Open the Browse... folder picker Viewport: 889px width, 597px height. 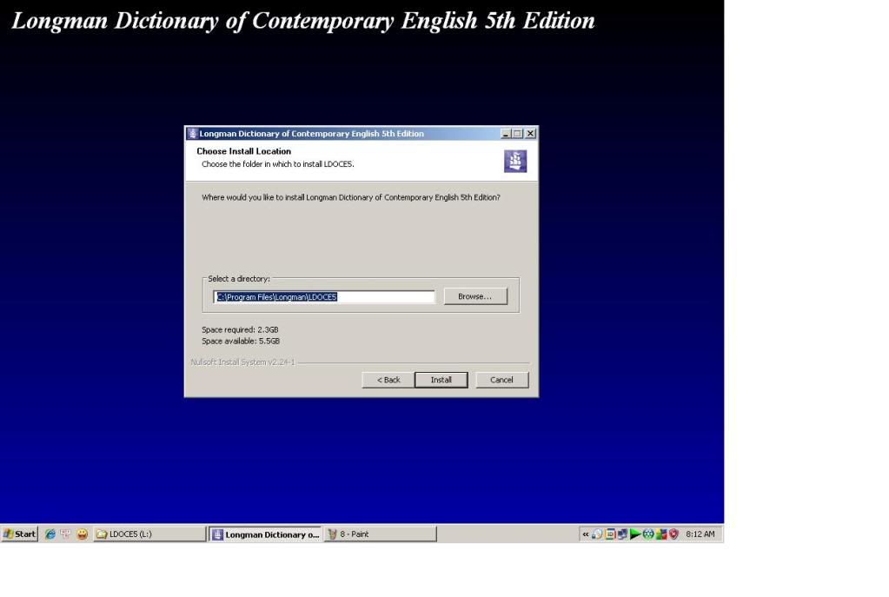coord(475,296)
